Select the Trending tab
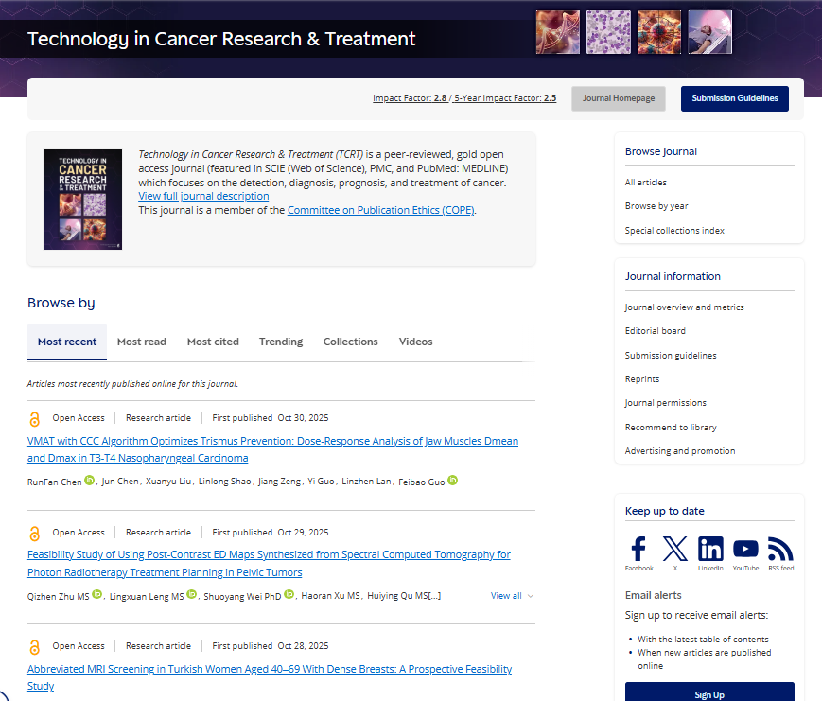This screenshot has height=701, width=822. (280, 342)
